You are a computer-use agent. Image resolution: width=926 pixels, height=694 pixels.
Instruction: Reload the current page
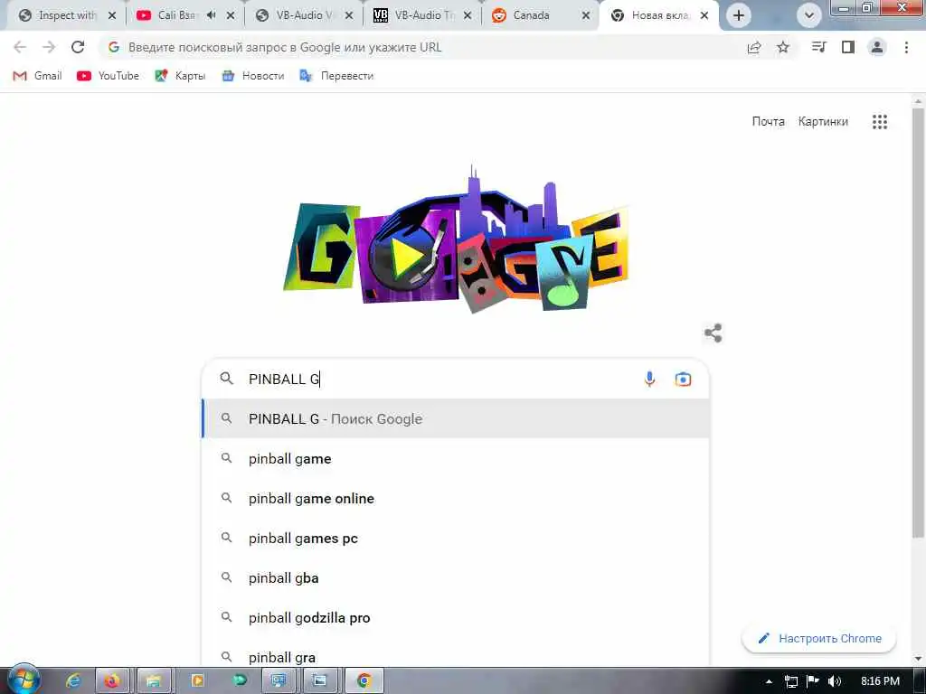coord(78,47)
